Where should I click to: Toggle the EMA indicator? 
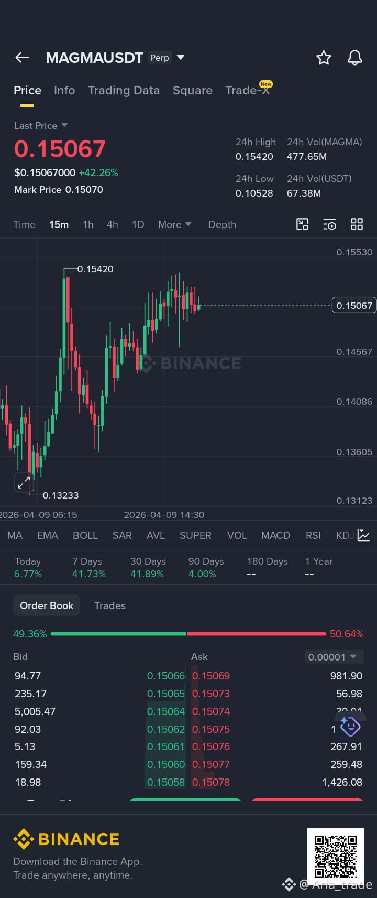[47, 535]
